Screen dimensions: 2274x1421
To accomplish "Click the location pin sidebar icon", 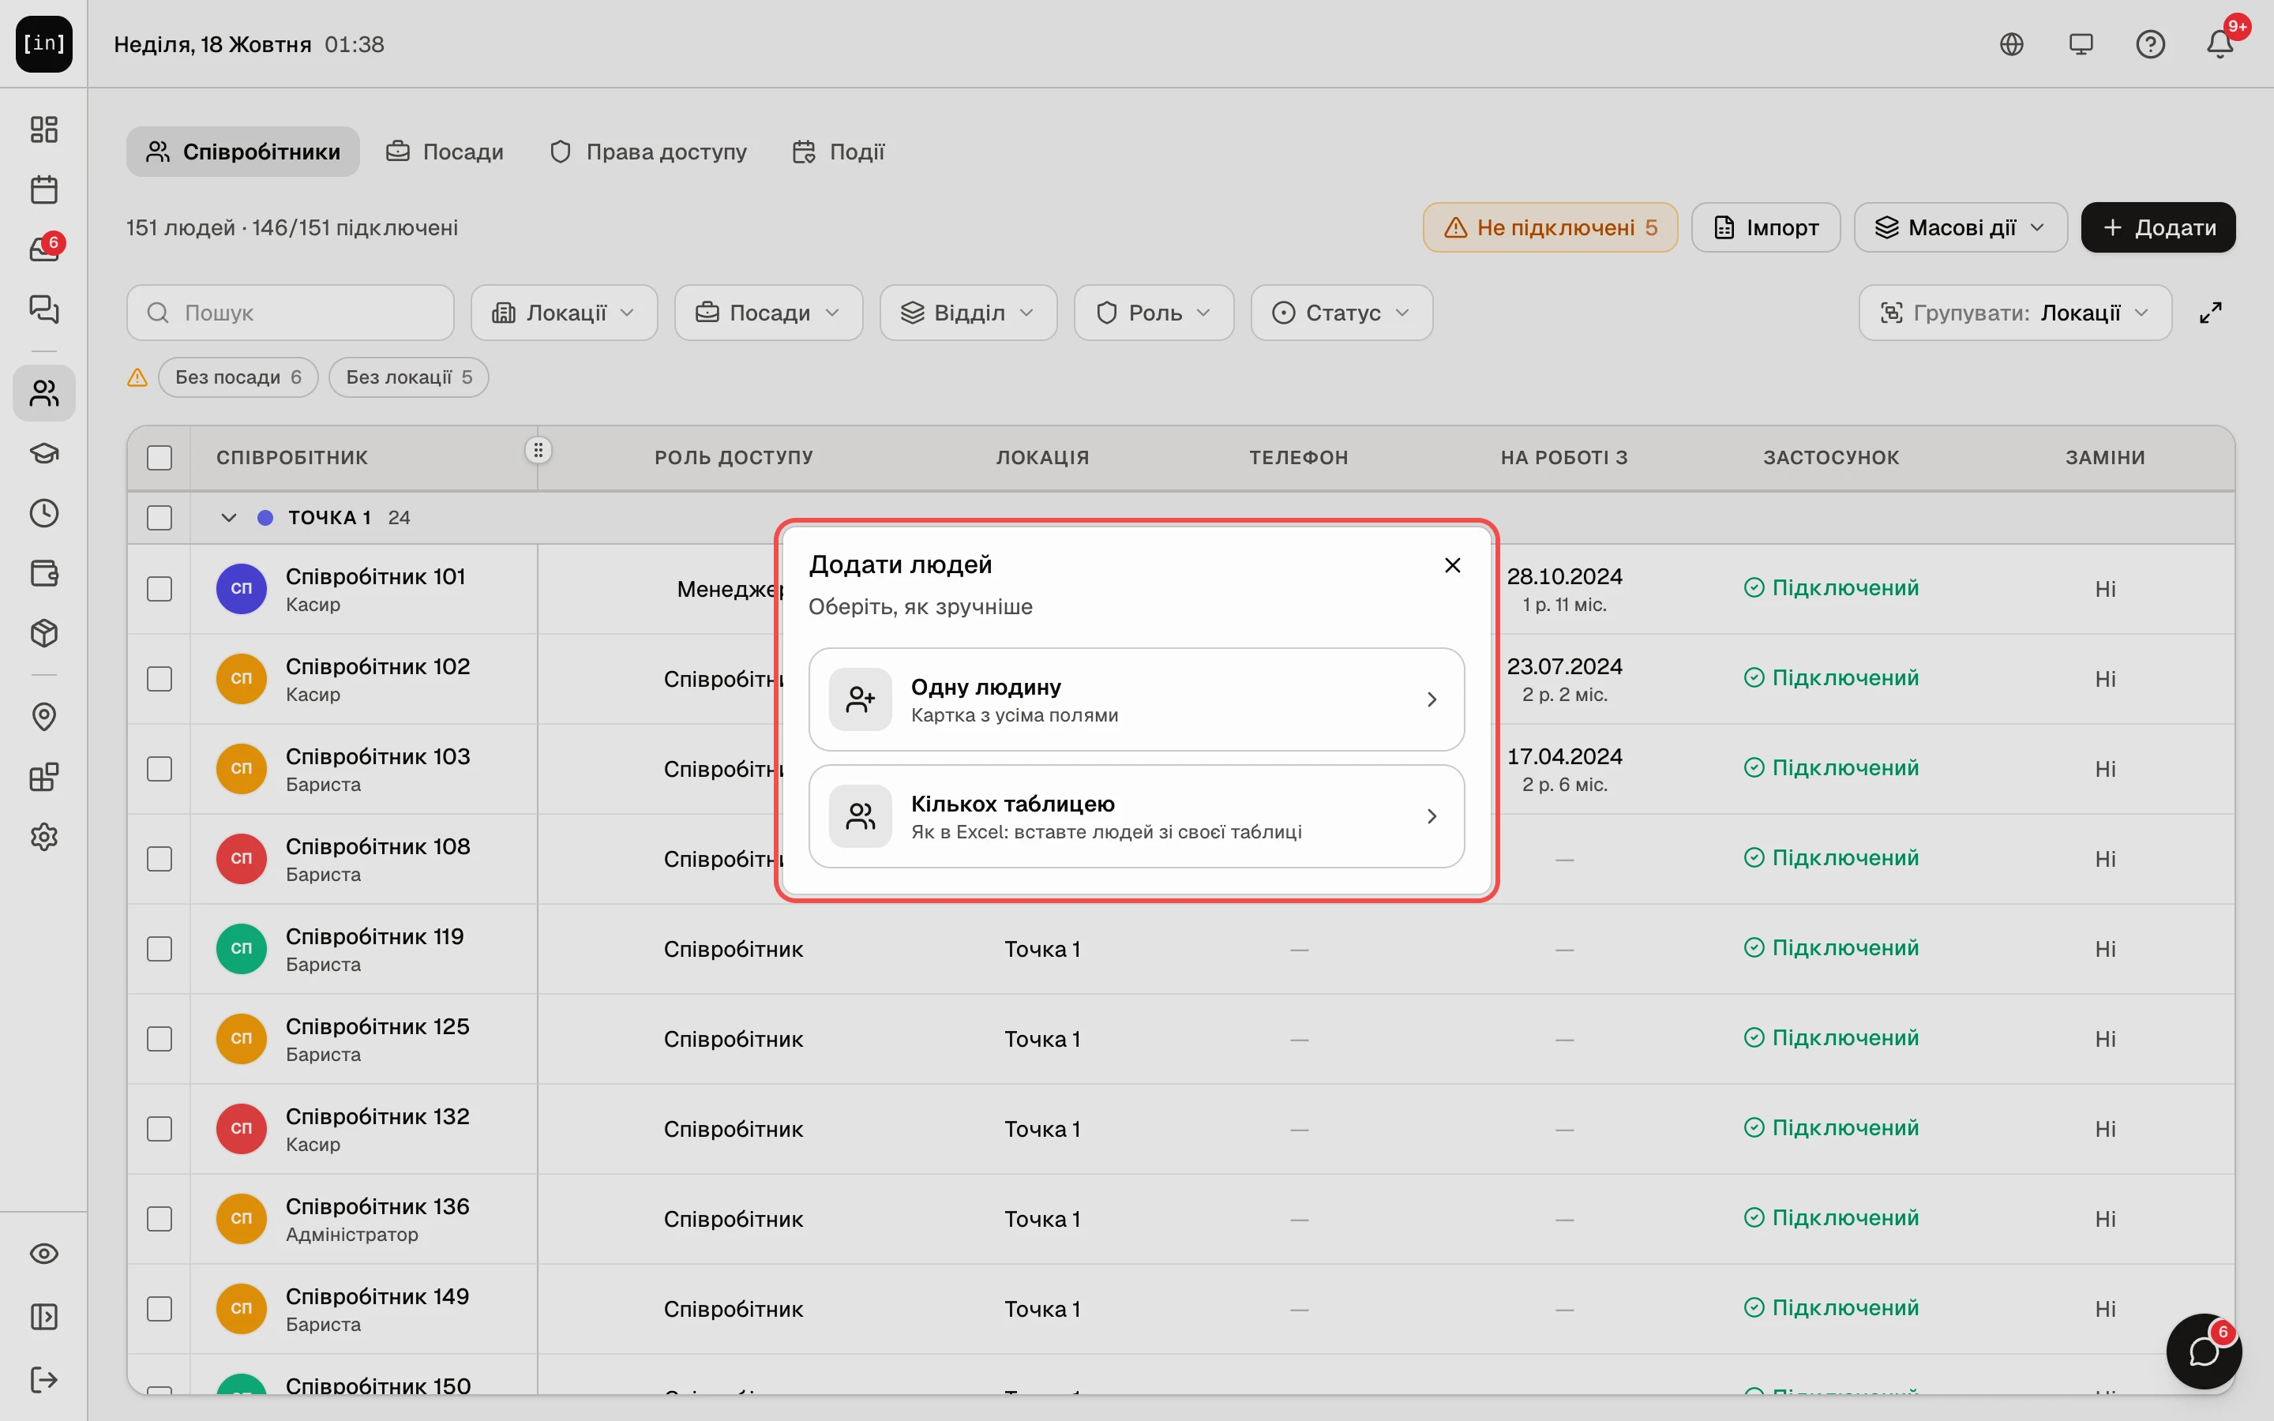I will (x=44, y=717).
